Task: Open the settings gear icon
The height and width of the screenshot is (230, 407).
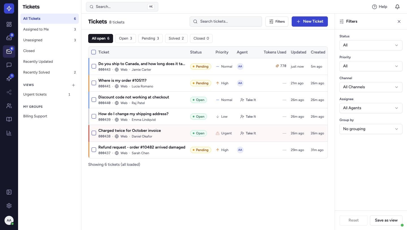Action: click(9, 206)
